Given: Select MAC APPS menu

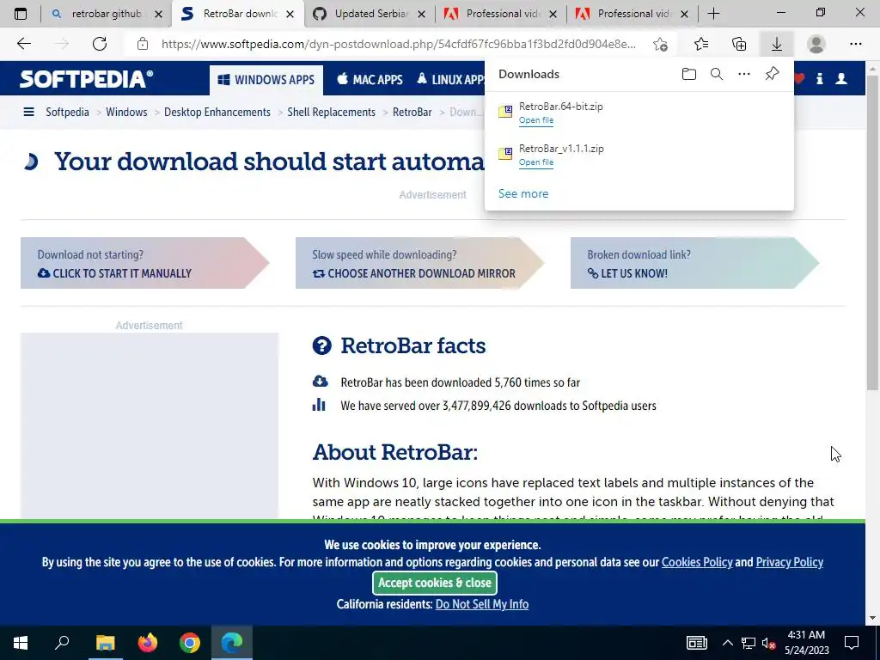Looking at the screenshot, I should pyautogui.click(x=370, y=80).
